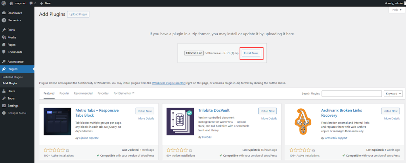View More Details for Archivarix plugin
The width and height of the screenshot is (406, 163).
tap(392, 119)
